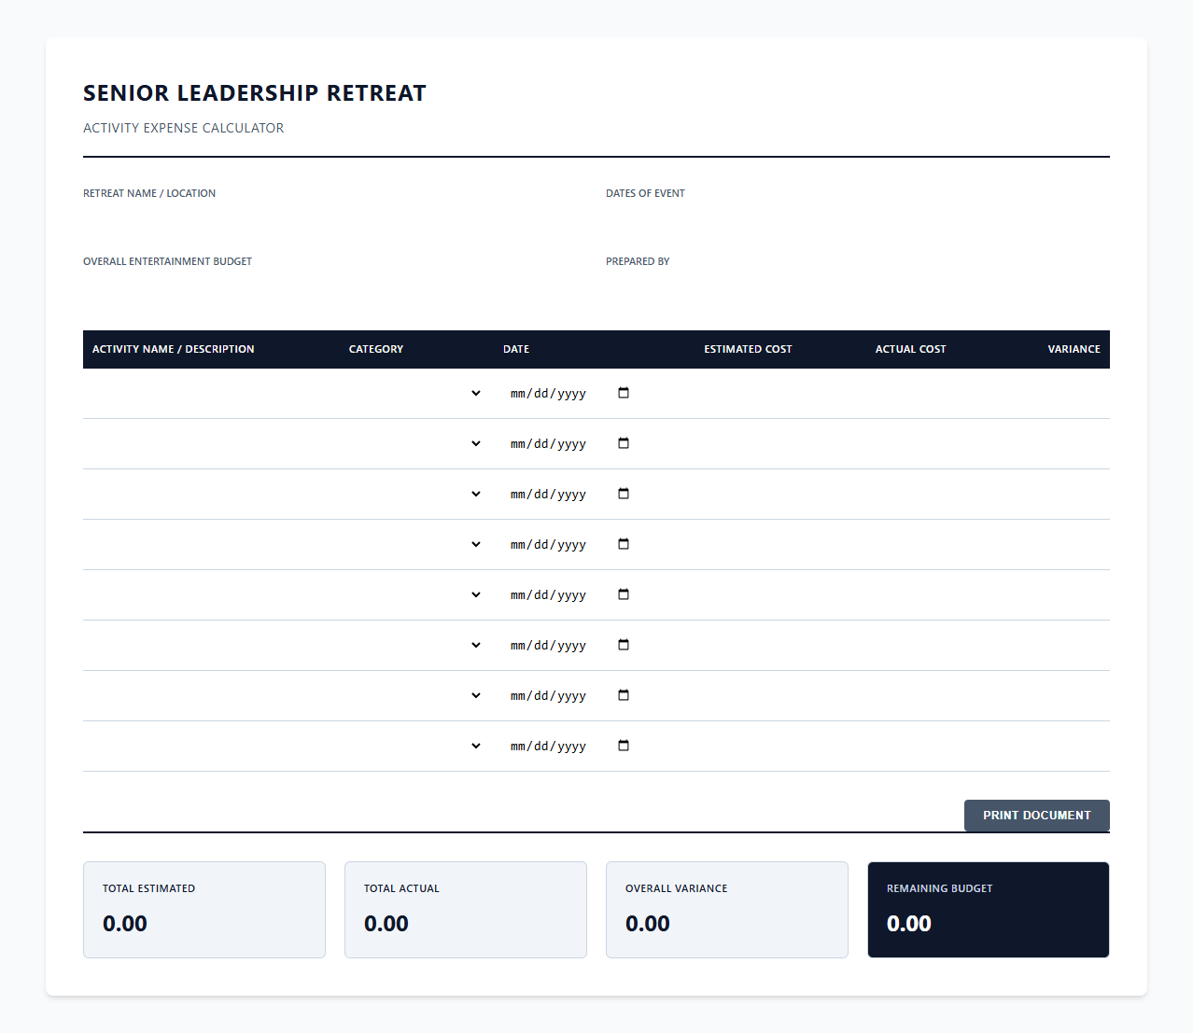Image resolution: width=1193 pixels, height=1033 pixels.
Task: Expand category dropdown in third row
Action: pyautogui.click(x=416, y=495)
